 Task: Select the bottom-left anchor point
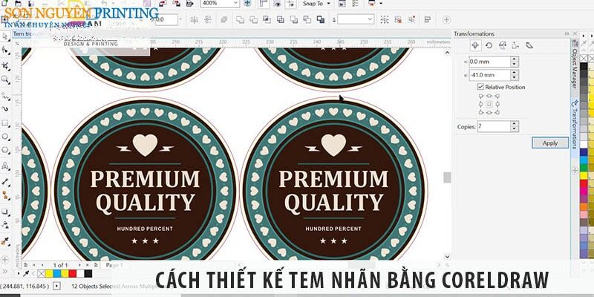[480, 112]
